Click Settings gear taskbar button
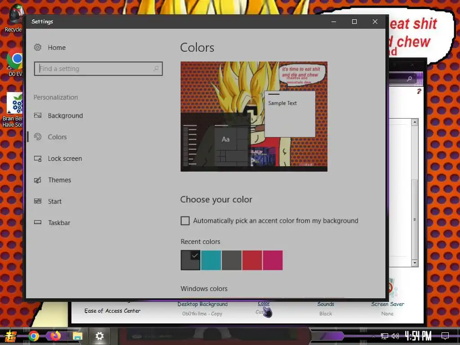 pyautogui.click(x=99, y=336)
